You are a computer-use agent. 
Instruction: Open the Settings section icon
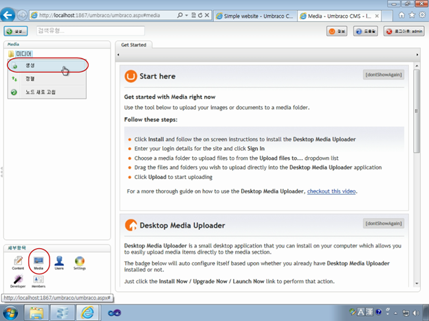[80, 263]
